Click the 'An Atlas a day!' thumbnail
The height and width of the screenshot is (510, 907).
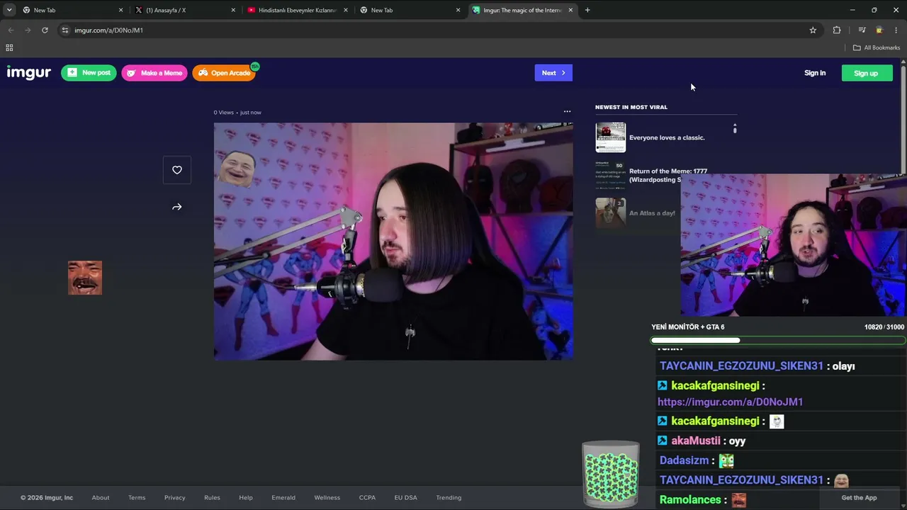pyautogui.click(x=611, y=212)
